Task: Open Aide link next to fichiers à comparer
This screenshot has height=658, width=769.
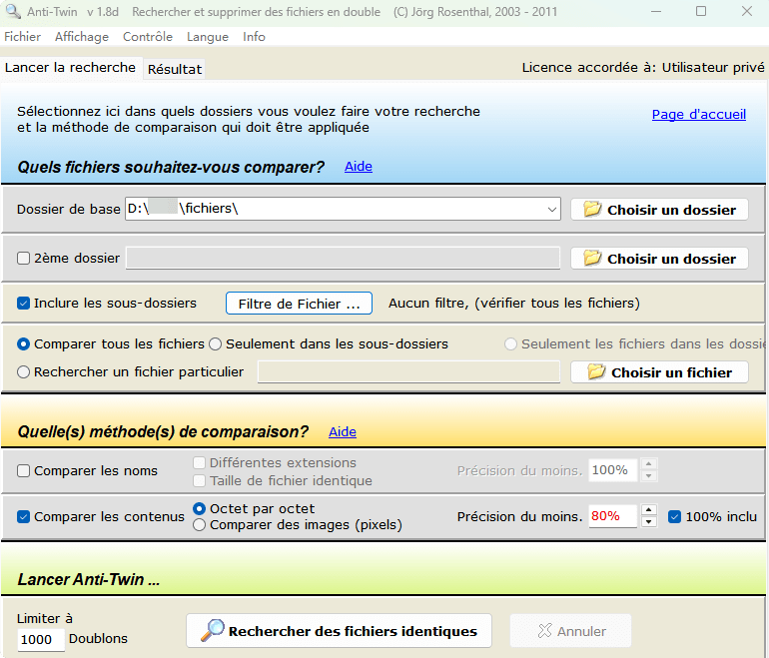Action: pyautogui.click(x=358, y=166)
